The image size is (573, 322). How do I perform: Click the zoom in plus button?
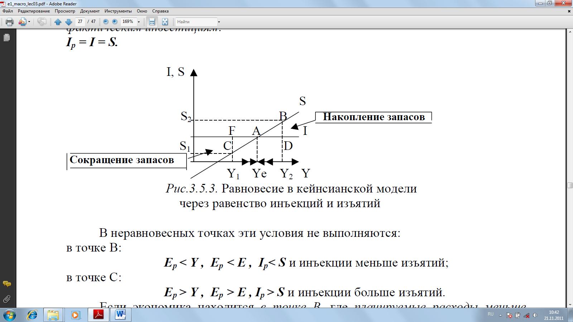click(115, 22)
